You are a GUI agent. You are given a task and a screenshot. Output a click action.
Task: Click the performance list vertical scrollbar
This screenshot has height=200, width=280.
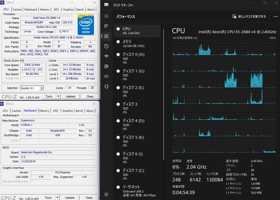pyautogui.click(x=164, y=94)
